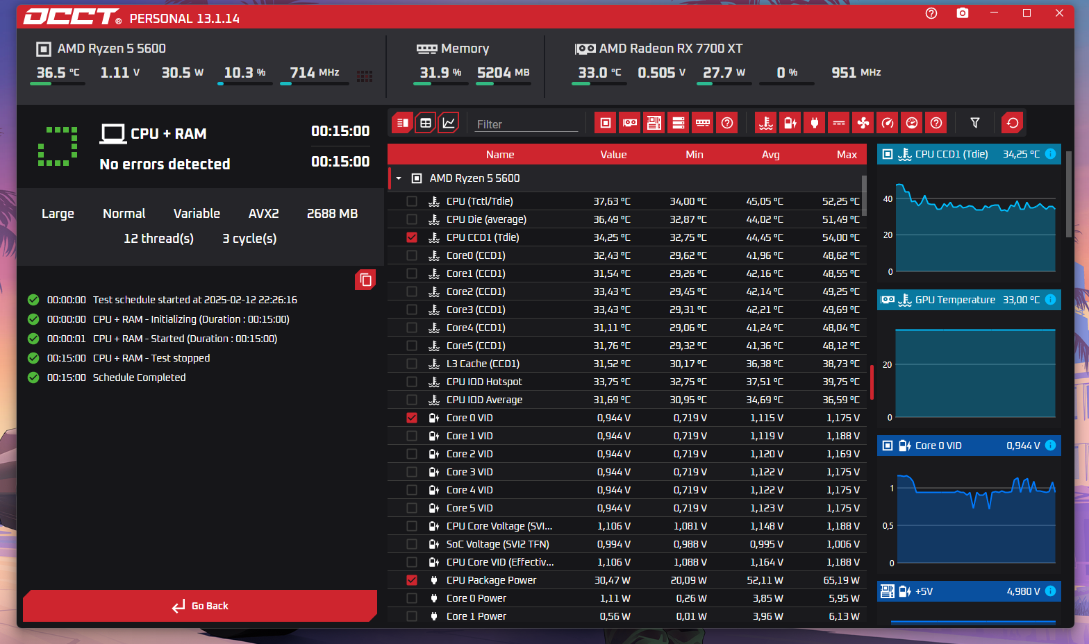Click the GPU power usage bar
The image size is (1089, 644).
click(724, 83)
